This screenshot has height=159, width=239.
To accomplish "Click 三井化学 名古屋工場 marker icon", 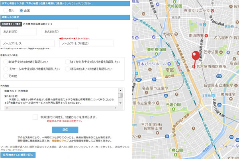I will 157,133.
